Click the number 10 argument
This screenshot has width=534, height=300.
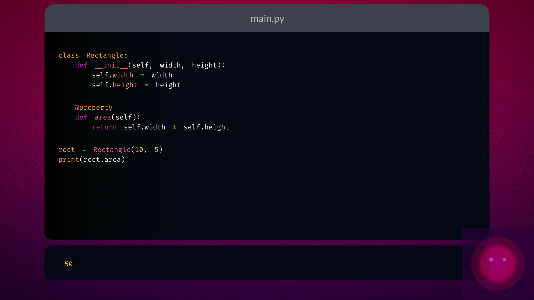click(139, 150)
